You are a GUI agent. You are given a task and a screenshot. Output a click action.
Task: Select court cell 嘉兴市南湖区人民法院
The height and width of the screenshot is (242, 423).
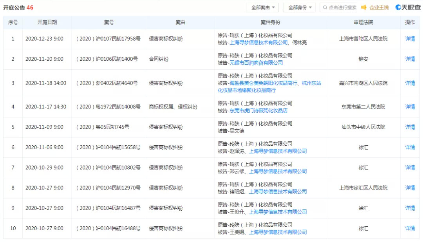coord(363,83)
